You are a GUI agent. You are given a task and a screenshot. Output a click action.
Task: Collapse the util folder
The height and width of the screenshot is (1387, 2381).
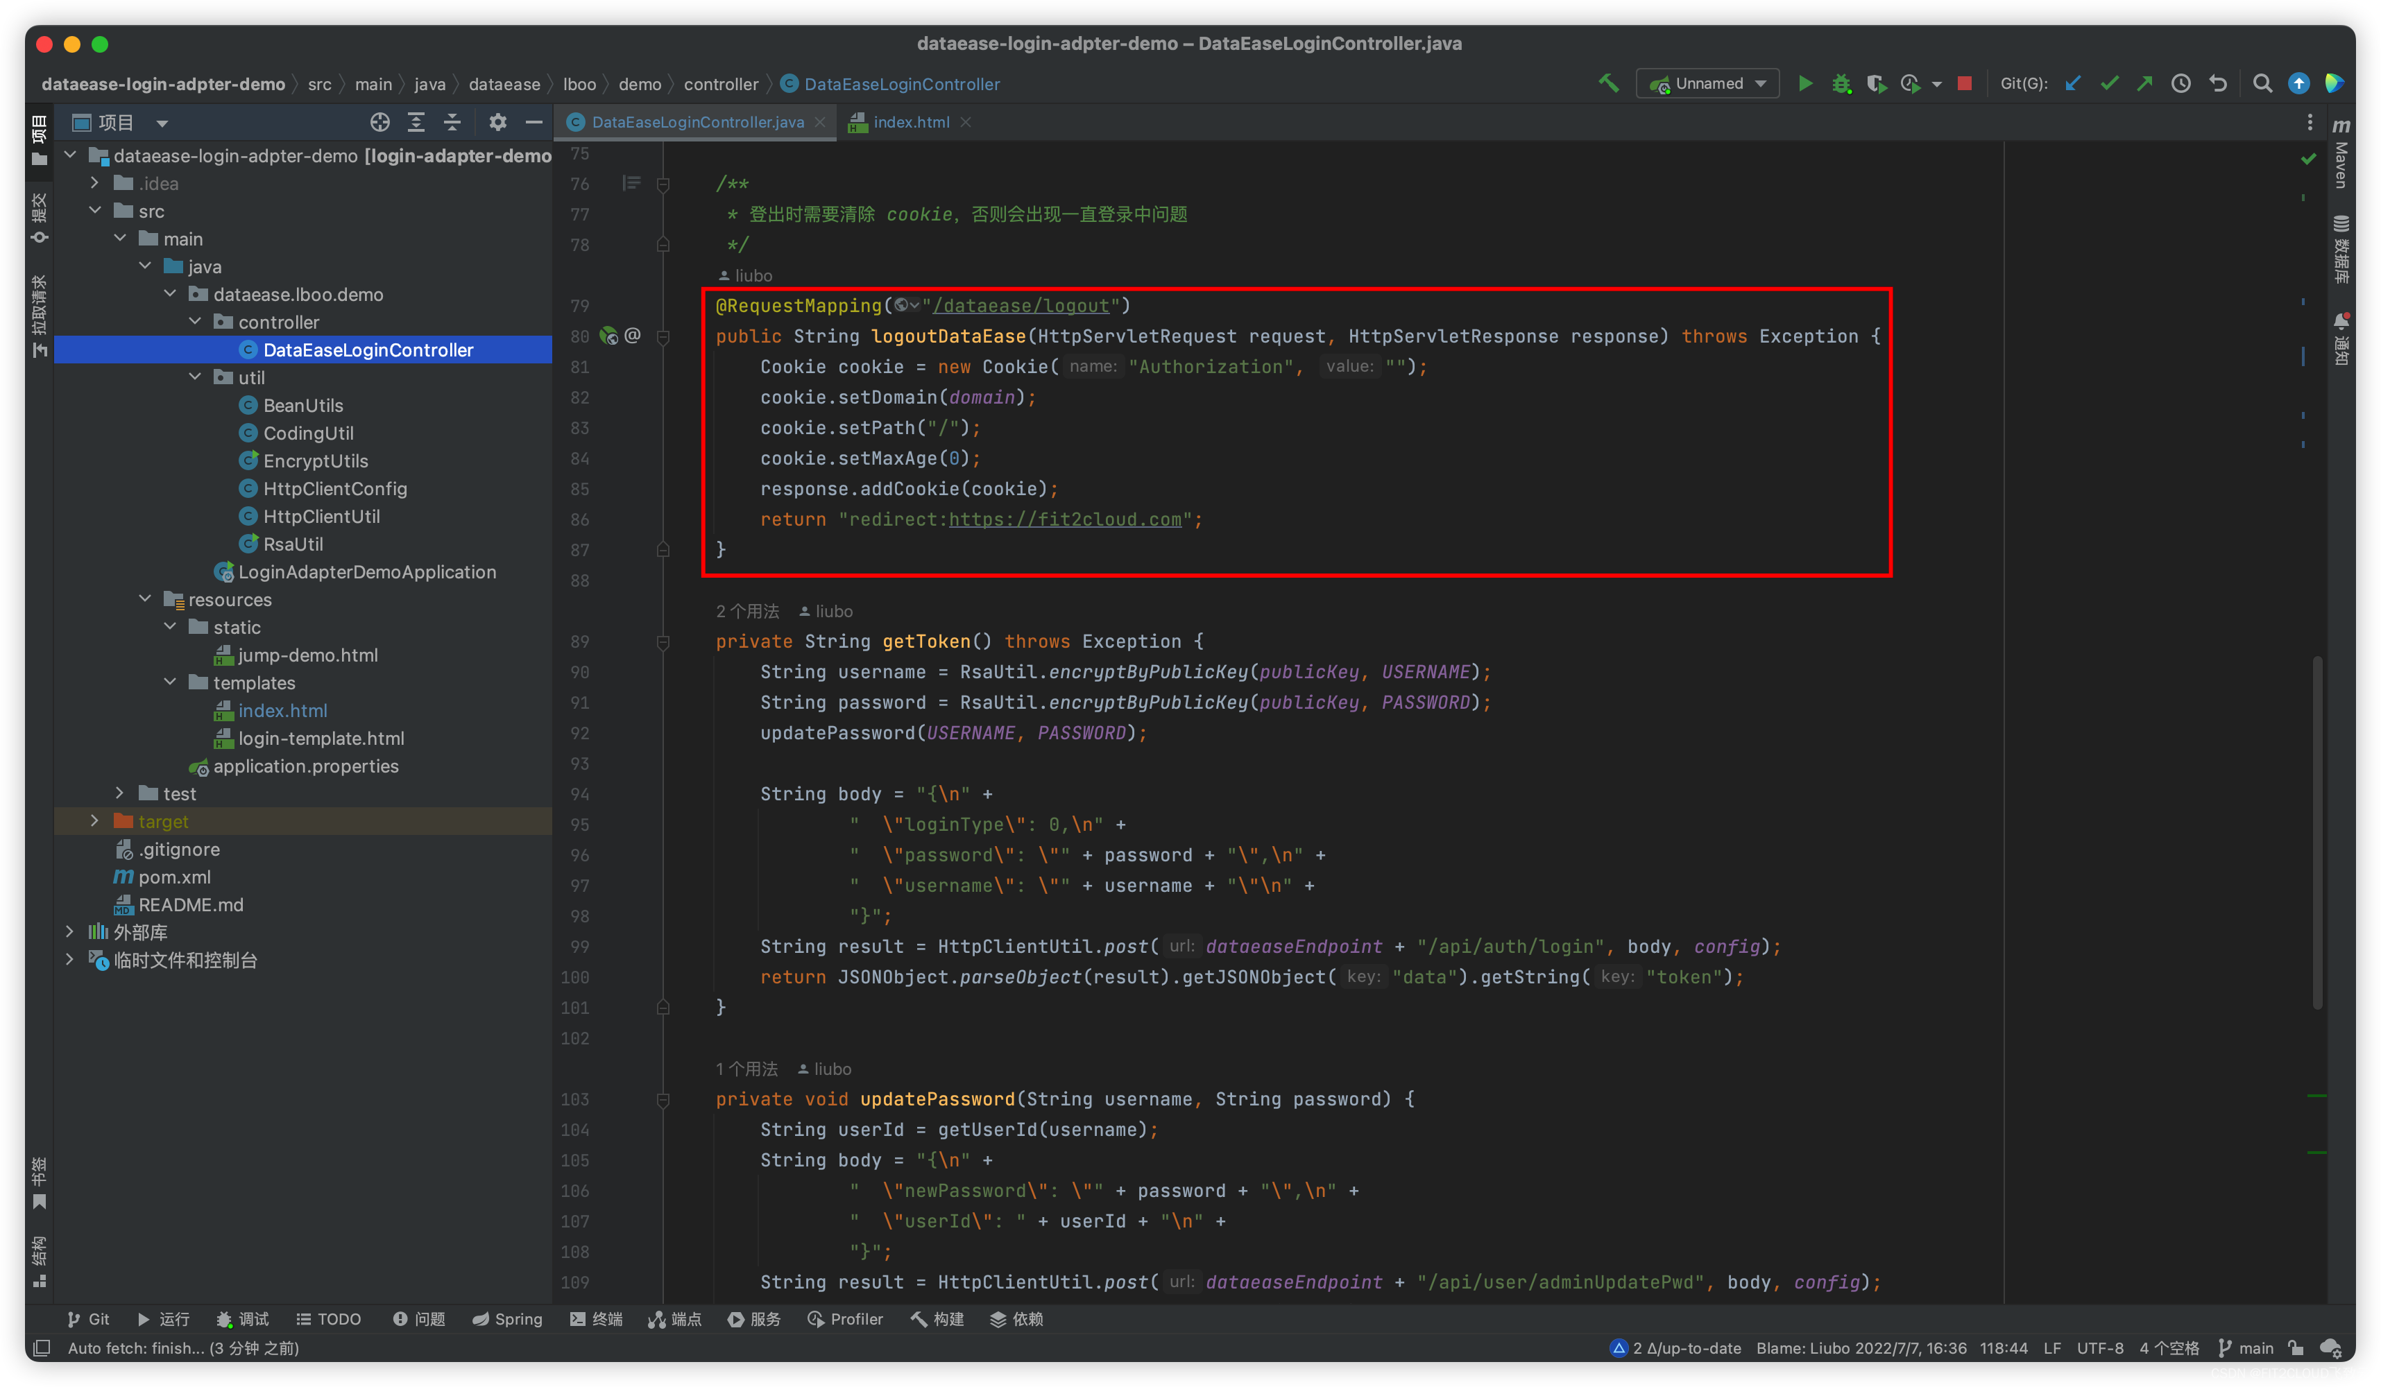point(195,378)
